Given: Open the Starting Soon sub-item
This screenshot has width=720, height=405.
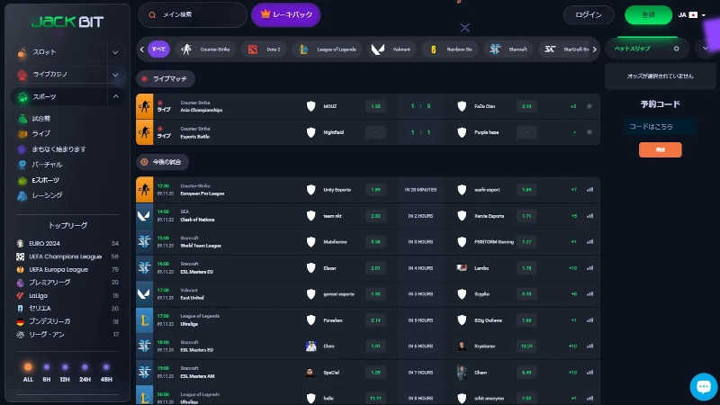Looking at the screenshot, I should click(x=51, y=149).
